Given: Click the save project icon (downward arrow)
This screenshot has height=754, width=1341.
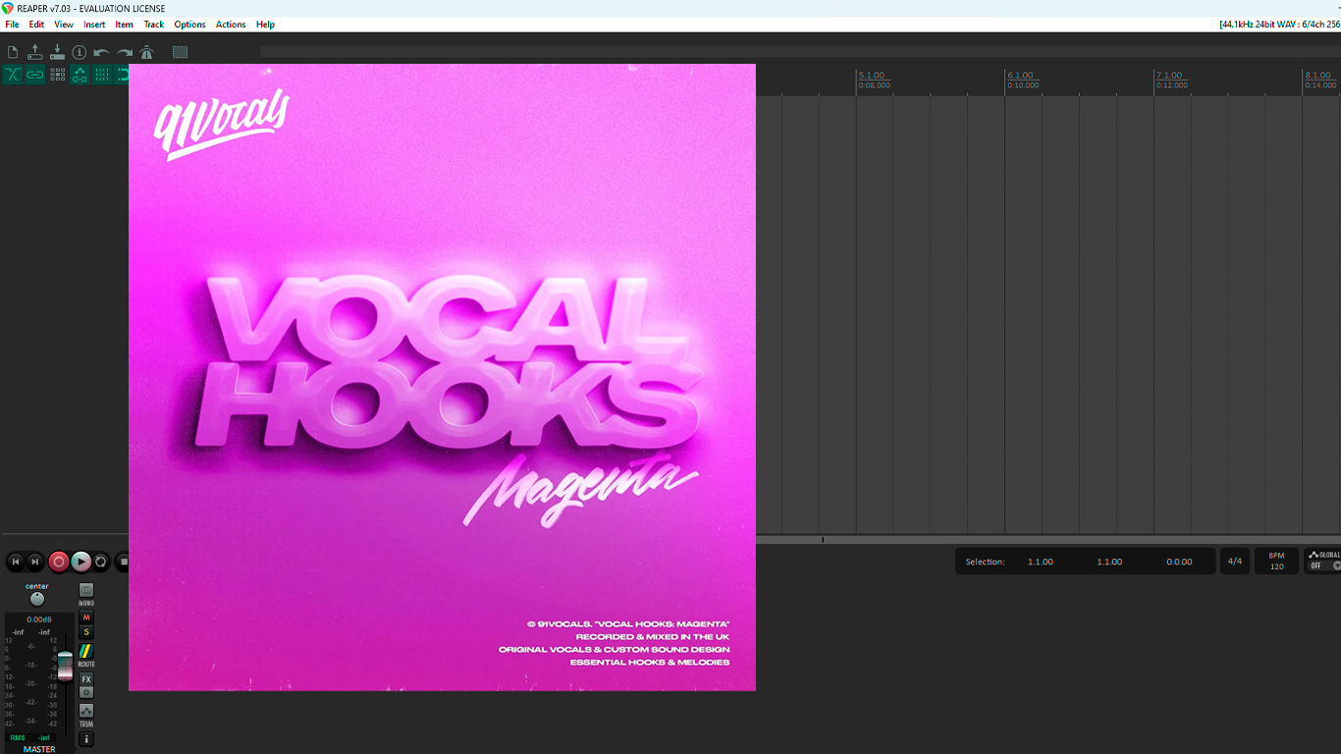Looking at the screenshot, I should (x=57, y=52).
